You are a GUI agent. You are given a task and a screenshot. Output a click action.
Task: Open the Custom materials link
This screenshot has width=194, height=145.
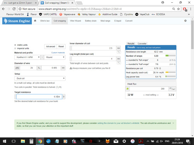click(x=58, y=53)
